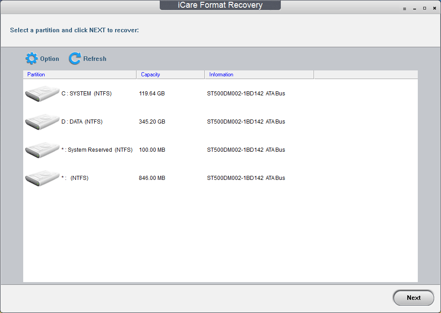Open the title bar hamburger menu icon
Image resolution: width=441 pixels, height=313 pixels.
tap(405, 9)
